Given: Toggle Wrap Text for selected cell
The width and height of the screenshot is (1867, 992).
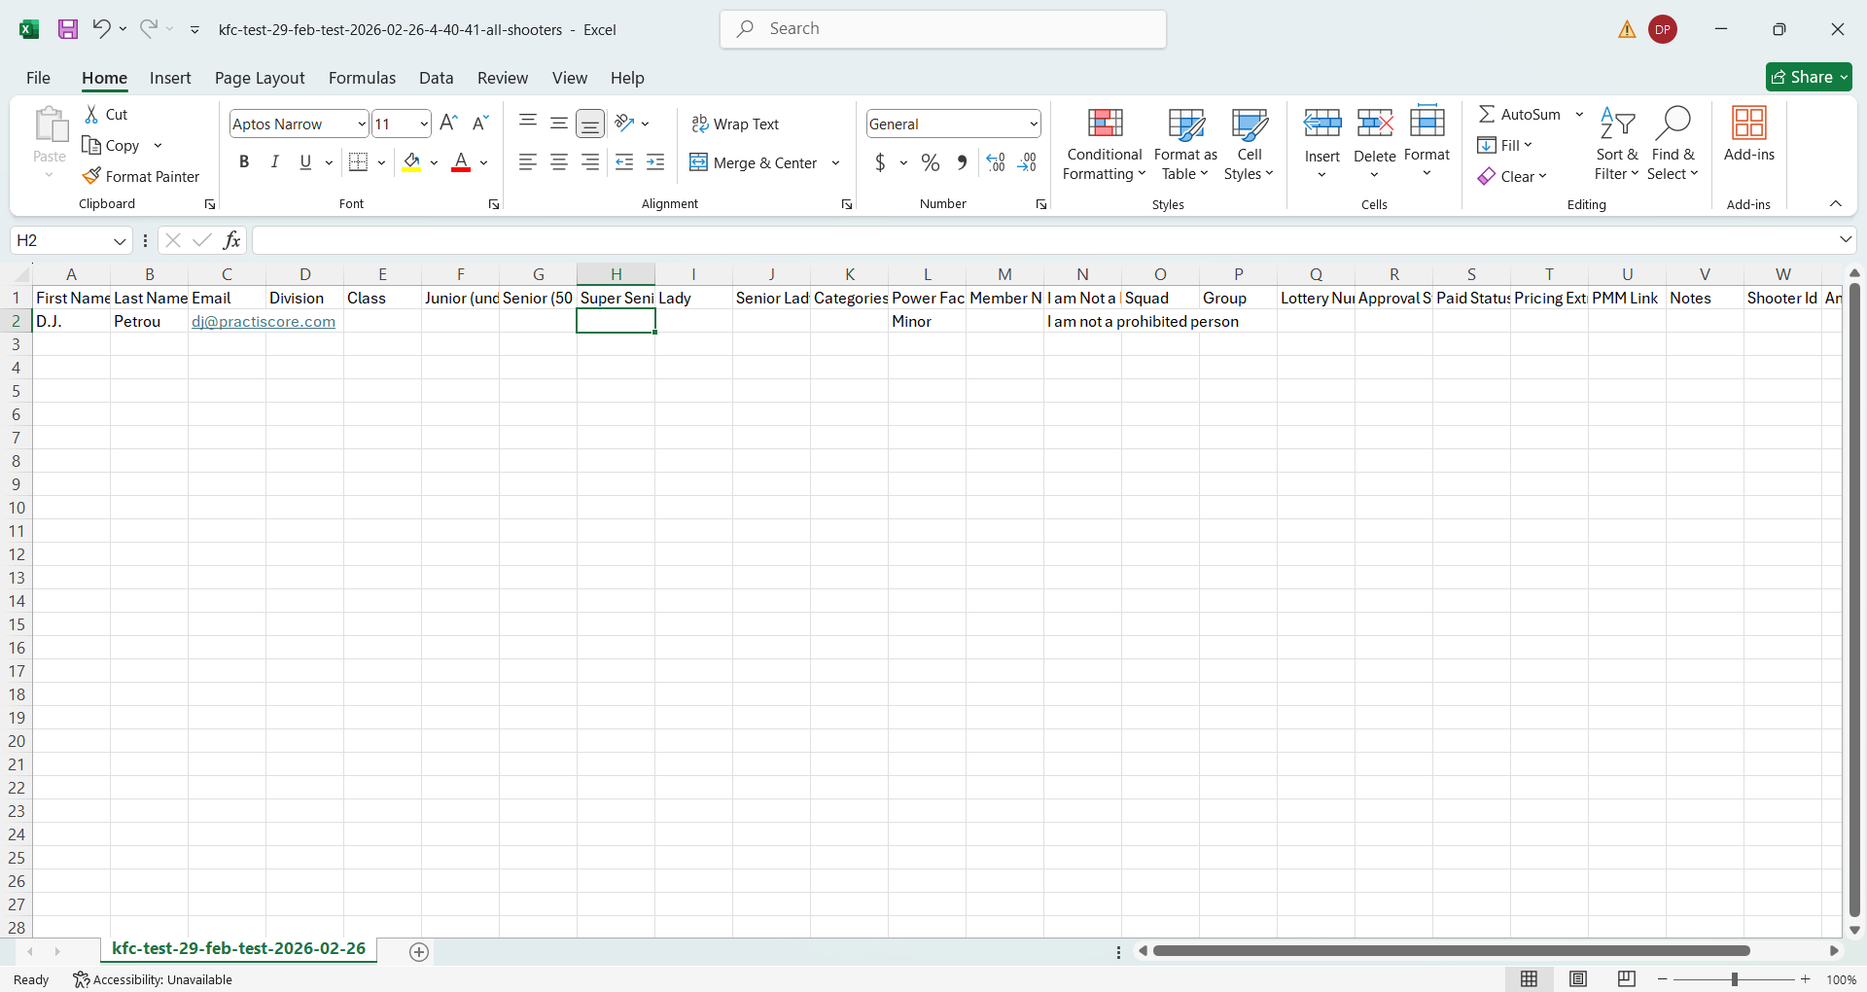Looking at the screenshot, I should pos(735,124).
